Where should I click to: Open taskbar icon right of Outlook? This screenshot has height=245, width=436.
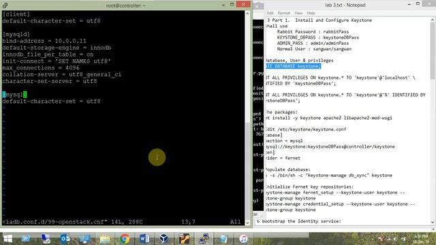(85, 239)
